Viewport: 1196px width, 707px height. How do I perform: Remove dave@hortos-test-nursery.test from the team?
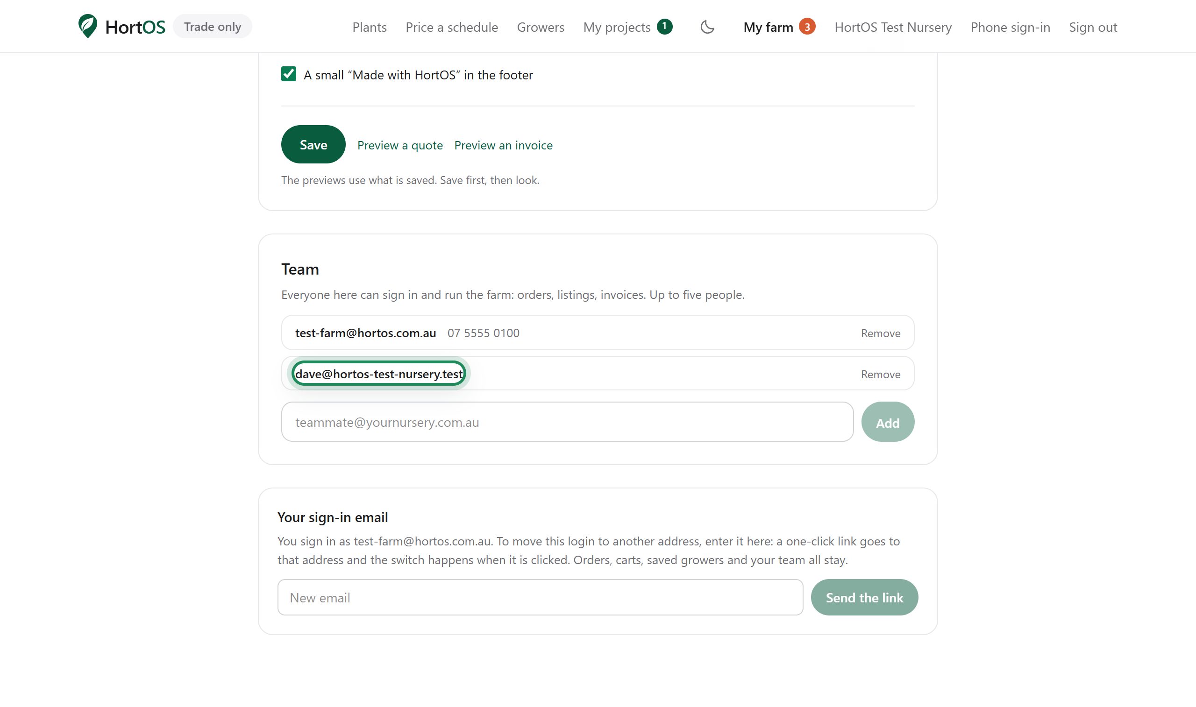880,374
